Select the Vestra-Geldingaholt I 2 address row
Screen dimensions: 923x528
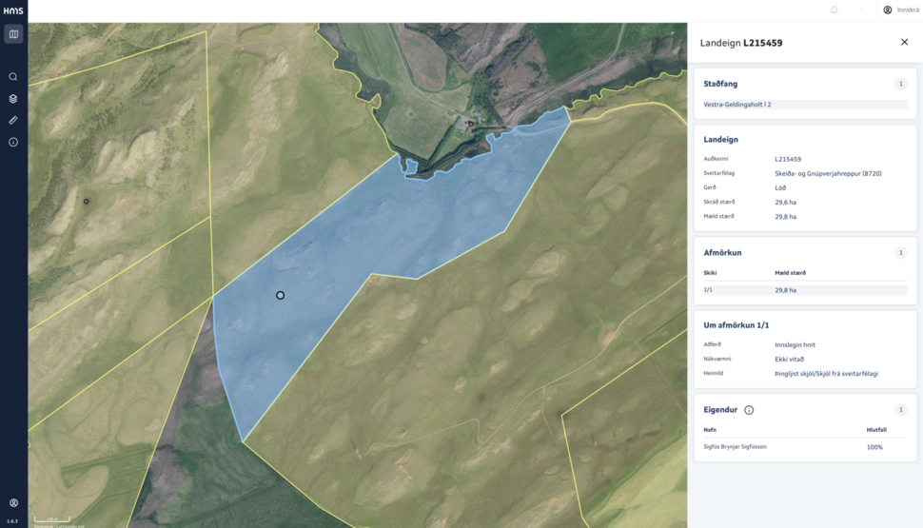pyautogui.click(x=805, y=105)
